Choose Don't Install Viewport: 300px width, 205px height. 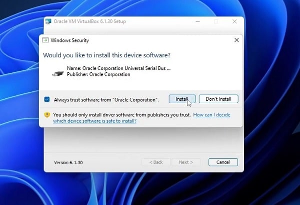coord(218,99)
